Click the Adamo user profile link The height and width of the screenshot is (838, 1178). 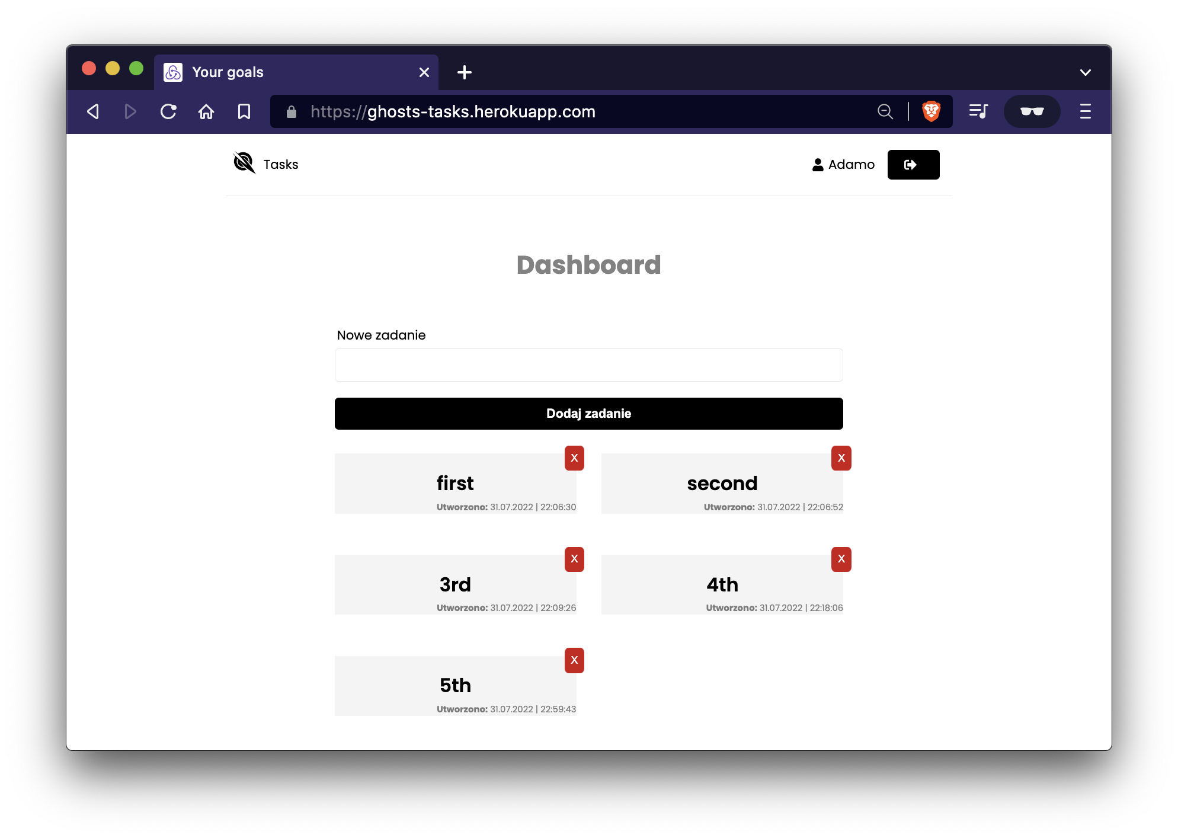click(x=843, y=165)
